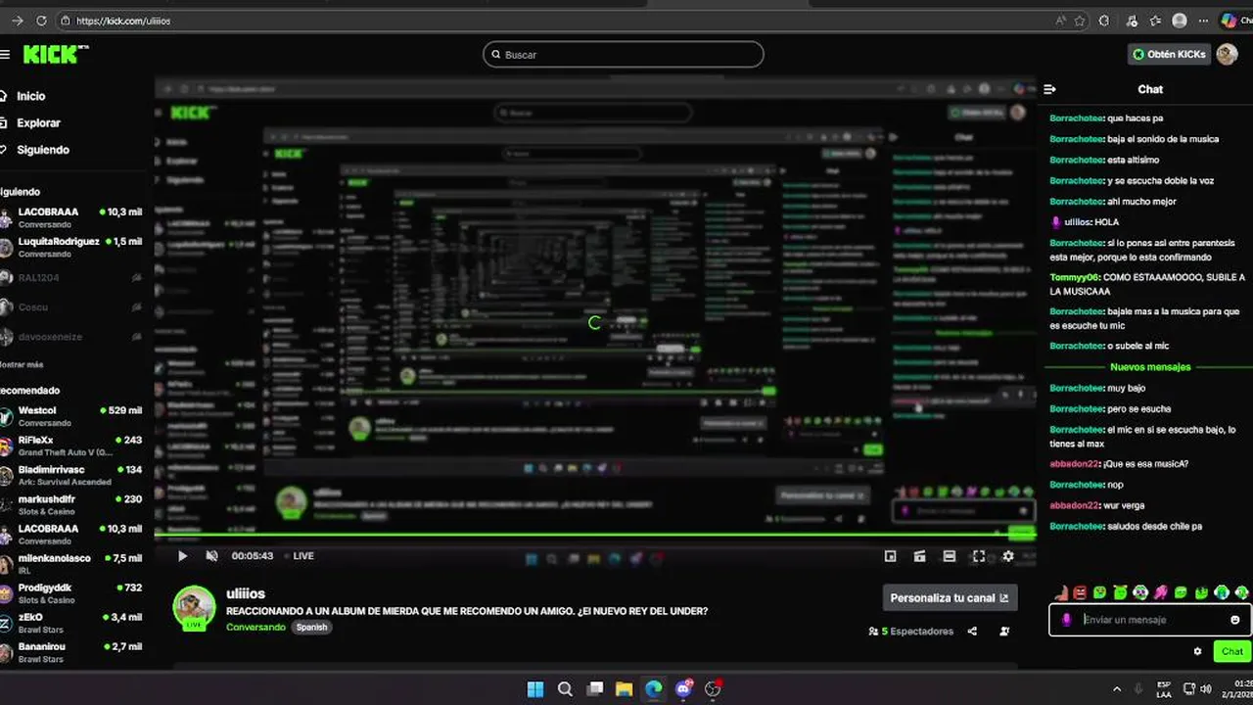The width and height of the screenshot is (1253, 705).
Task: Click the Obtén KICKs button
Action: click(1169, 54)
